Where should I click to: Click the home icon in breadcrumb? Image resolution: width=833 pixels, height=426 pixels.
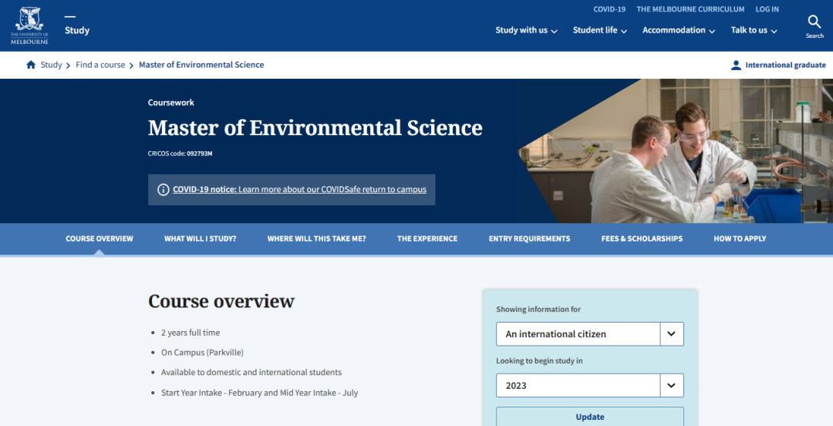click(31, 65)
